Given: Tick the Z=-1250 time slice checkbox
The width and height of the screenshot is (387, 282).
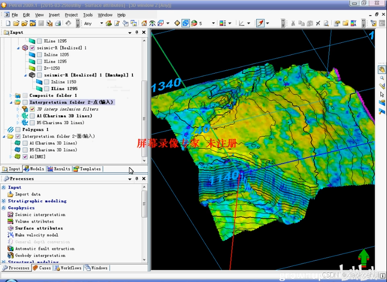Looking at the screenshot, I should click(39, 68).
